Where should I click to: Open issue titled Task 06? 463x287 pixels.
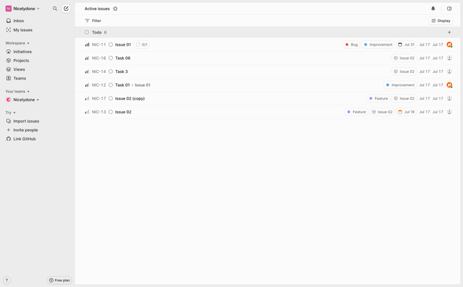123,58
